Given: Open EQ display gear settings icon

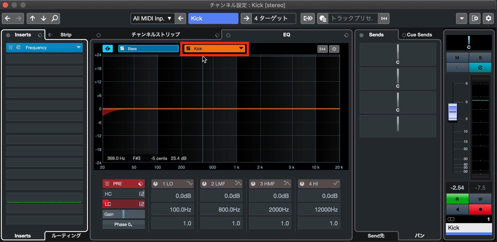Looking at the screenshot, I should pos(334,49).
